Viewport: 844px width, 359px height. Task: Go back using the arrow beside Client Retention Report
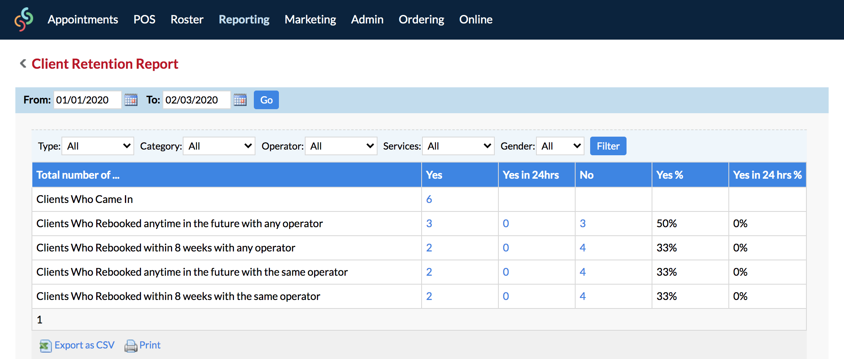(x=23, y=63)
